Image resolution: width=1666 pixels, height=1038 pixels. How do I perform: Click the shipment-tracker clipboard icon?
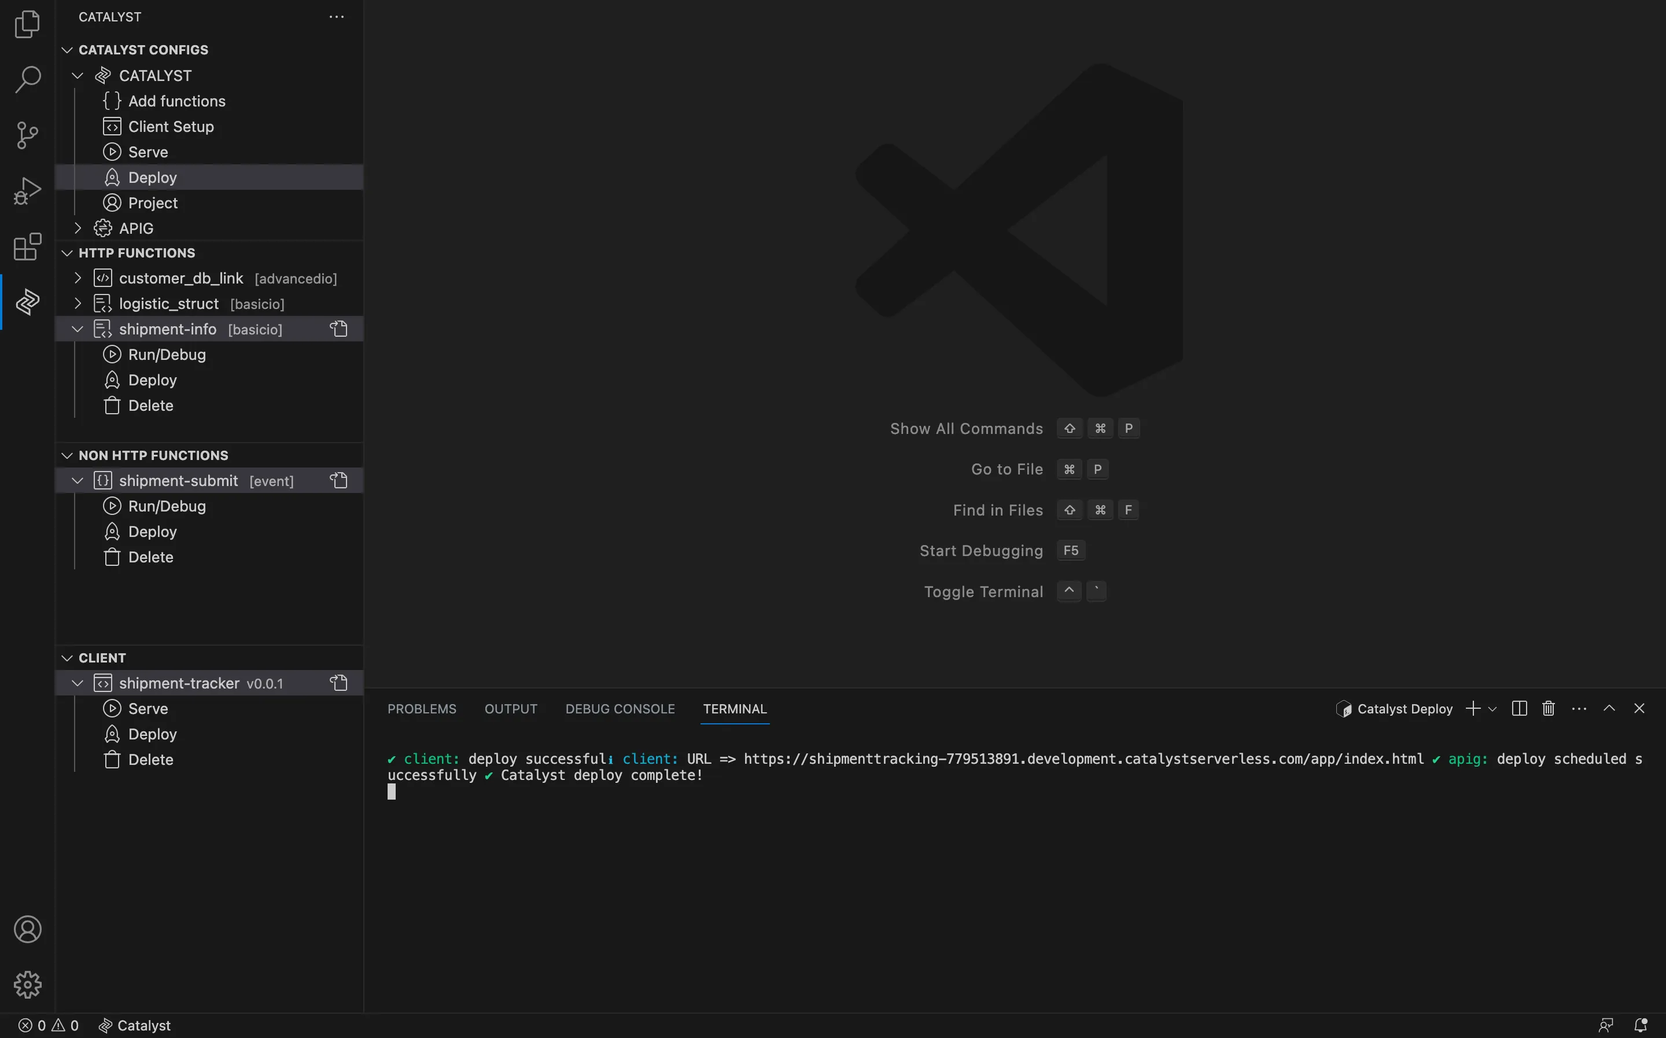[x=339, y=683]
